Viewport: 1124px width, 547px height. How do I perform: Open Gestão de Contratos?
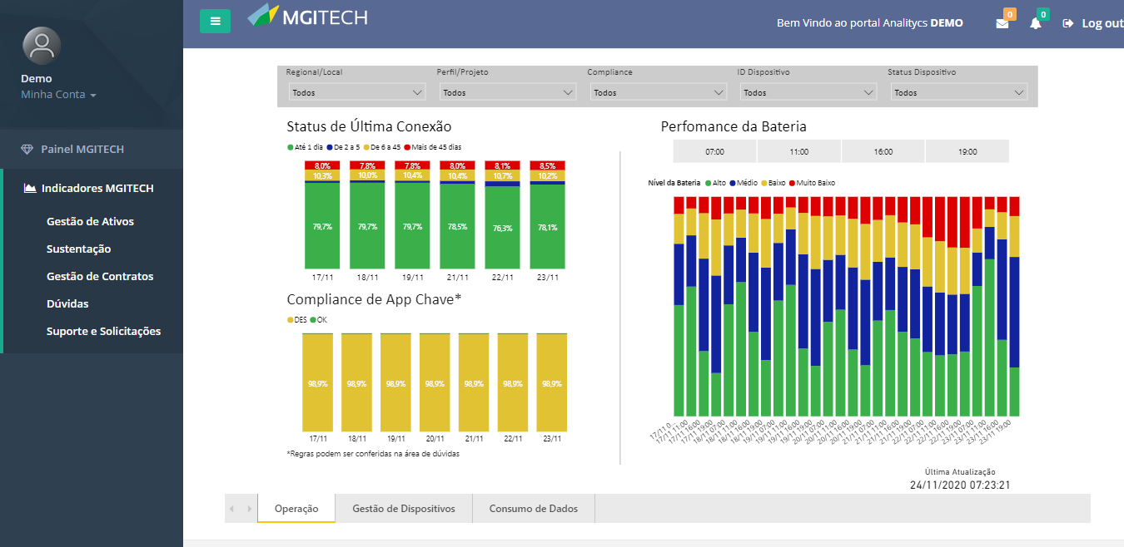pyautogui.click(x=100, y=277)
